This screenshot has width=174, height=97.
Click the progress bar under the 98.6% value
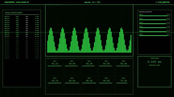click(x=72, y=83)
